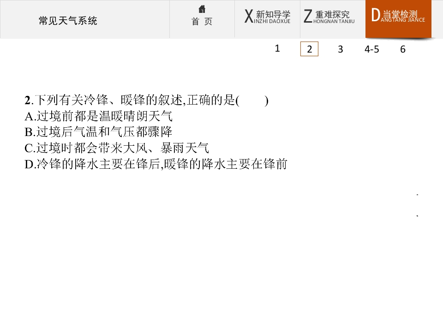Click the home icon above 首页
Image resolution: width=443 pixels, height=332 pixels.
pyautogui.click(x=202, y=9)
